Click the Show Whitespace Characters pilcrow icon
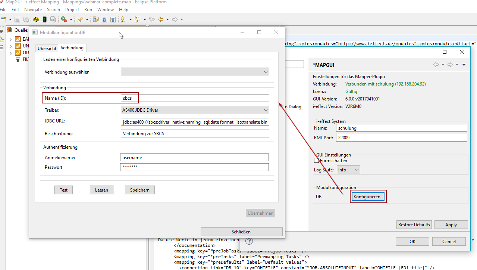This screenshot has height=270, width=477. (x=112, y=19)
